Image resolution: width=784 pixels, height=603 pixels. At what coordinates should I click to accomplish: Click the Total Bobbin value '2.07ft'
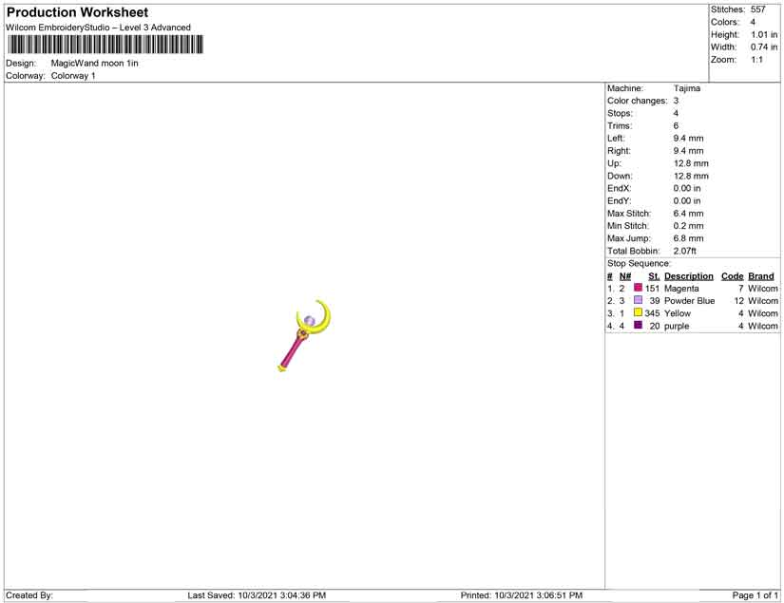click(x=684, y=251)
